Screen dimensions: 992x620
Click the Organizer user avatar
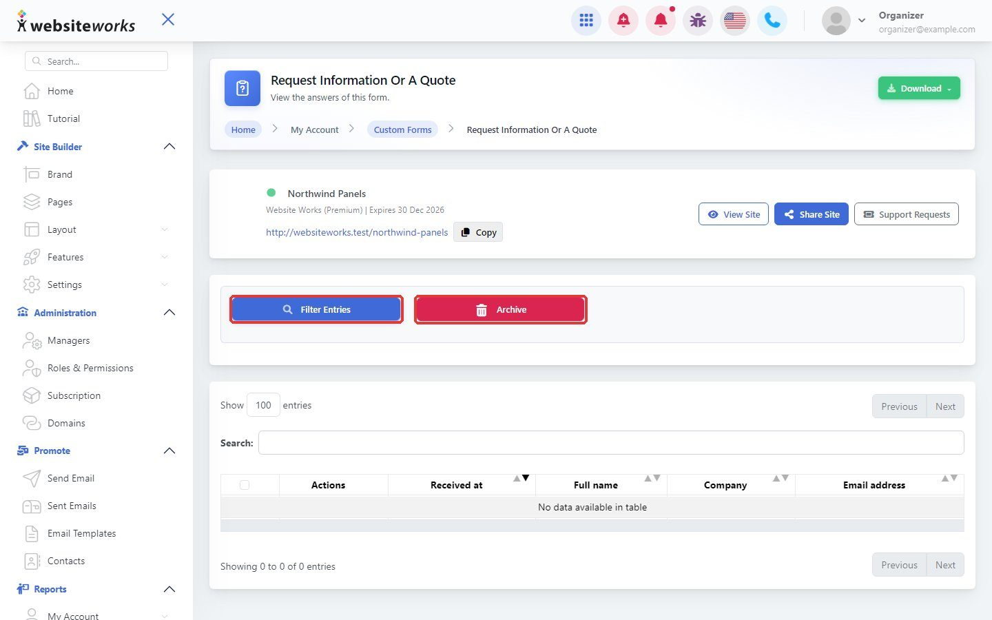pos(836,21)
